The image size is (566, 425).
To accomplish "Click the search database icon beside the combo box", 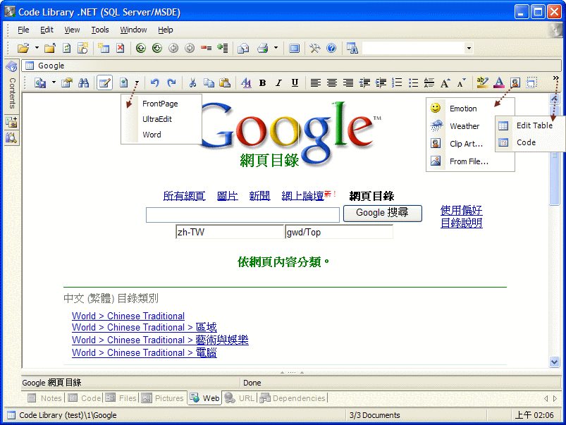I will [352, 48].
